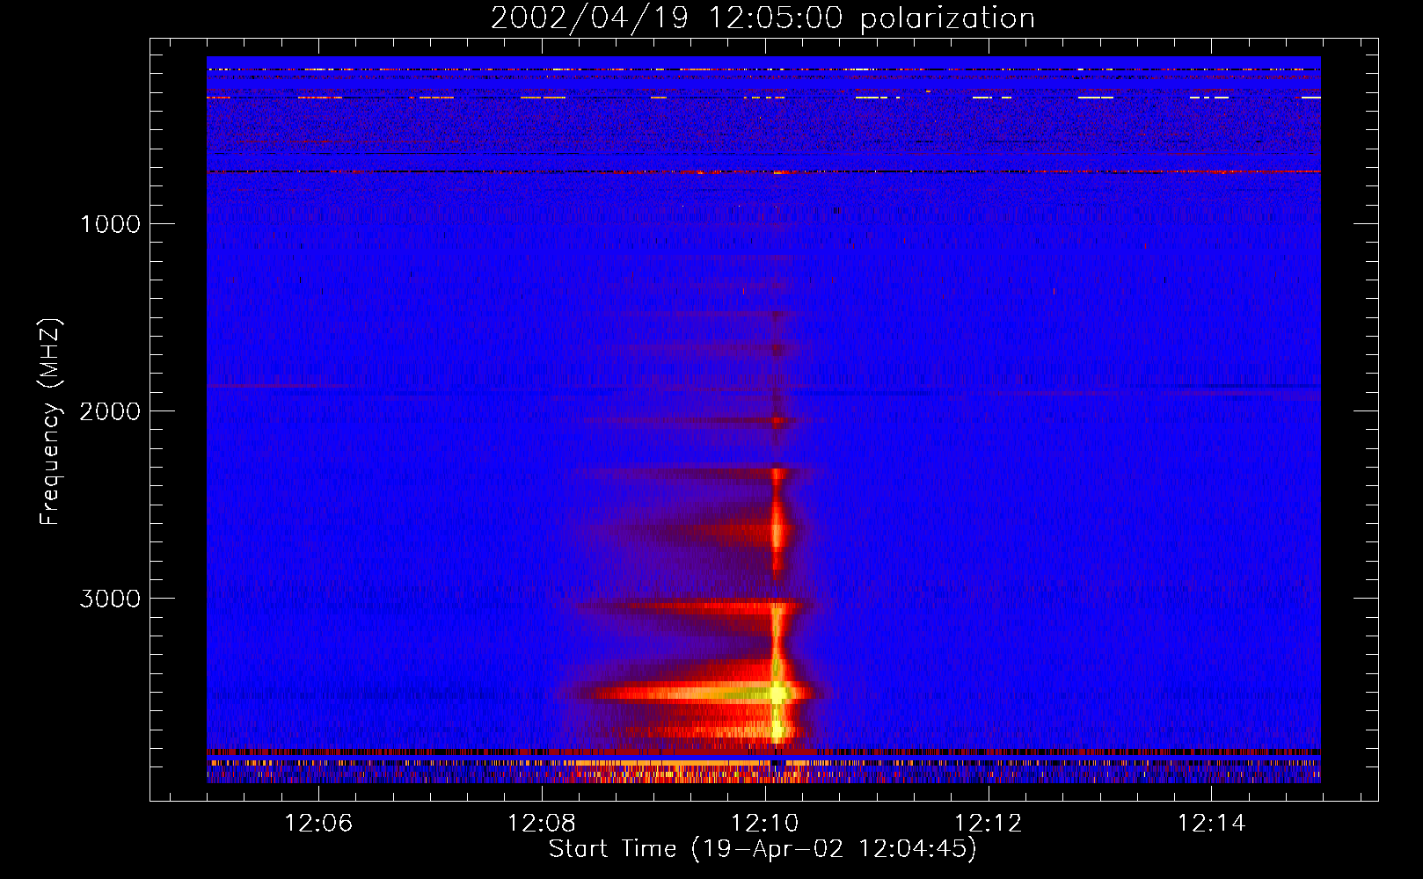The image size is (1423, 879).
Task: Click the 12:10 time tick label
Action: [765, 823]
